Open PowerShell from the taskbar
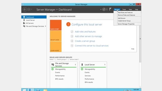This screenshot has width=162, height=91. point(38,90)
